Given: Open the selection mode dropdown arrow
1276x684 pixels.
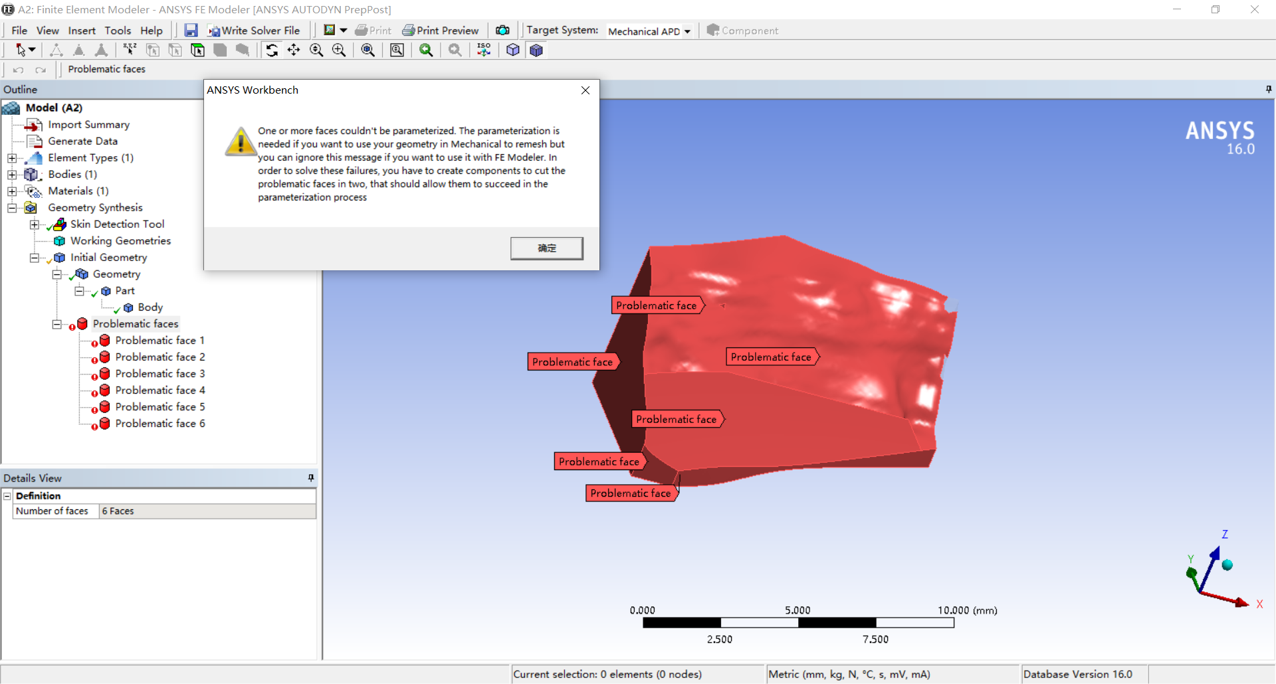Looking at the screenshot, I should (32, 50).
